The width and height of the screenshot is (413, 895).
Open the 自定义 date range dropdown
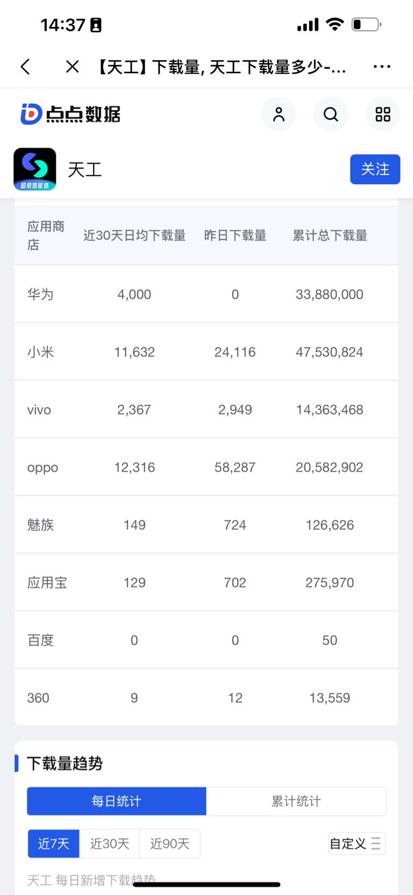point(357,843)
